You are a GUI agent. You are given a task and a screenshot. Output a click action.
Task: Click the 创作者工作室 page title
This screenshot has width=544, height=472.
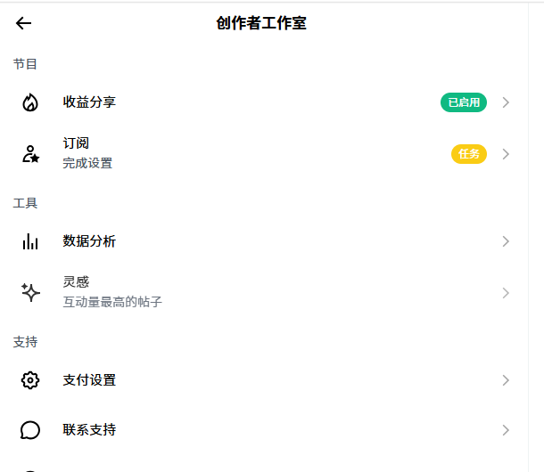point(261,23)
